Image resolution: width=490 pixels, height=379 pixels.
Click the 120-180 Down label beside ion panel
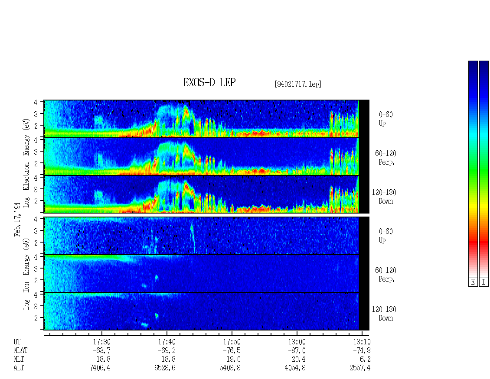point(384,314)
